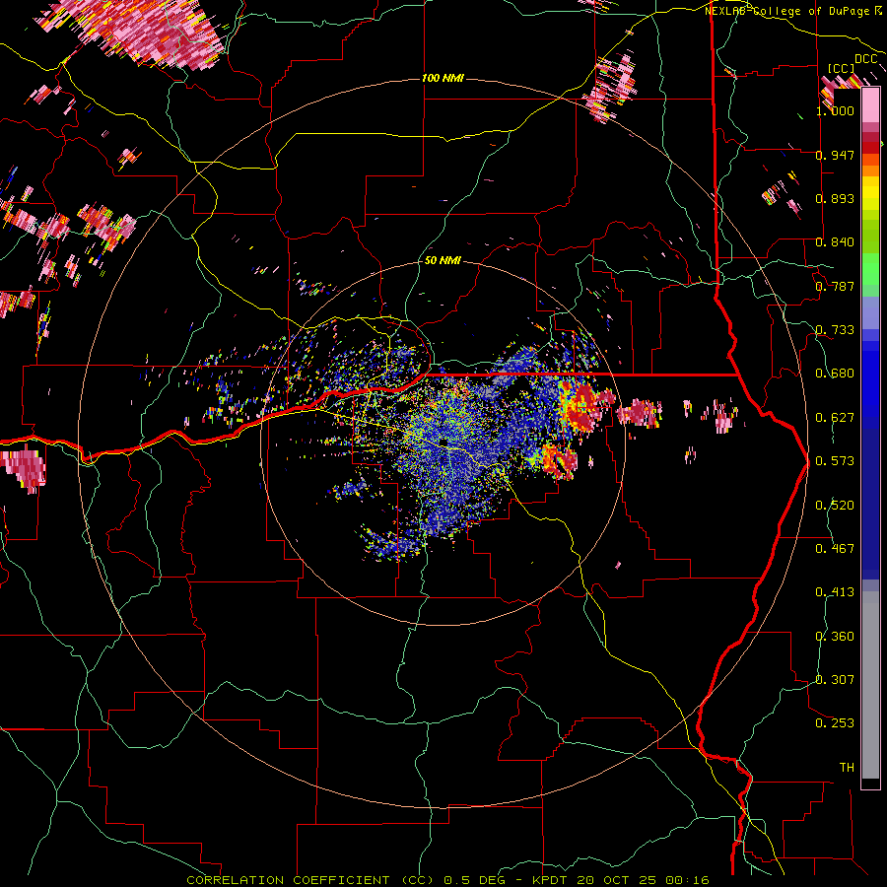Click the 0.253 scale value

[x=835, y=723]
